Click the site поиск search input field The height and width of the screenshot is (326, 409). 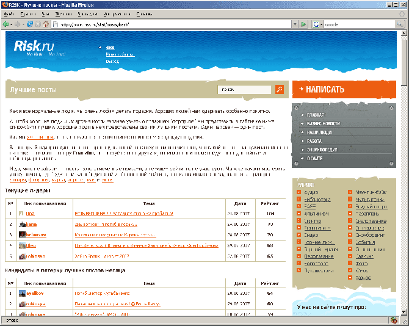(x=245, y=90)
